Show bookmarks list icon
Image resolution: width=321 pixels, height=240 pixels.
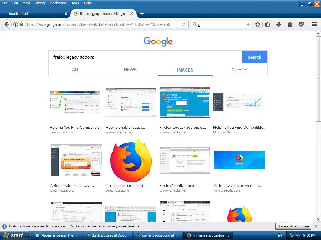click(267, 24)
